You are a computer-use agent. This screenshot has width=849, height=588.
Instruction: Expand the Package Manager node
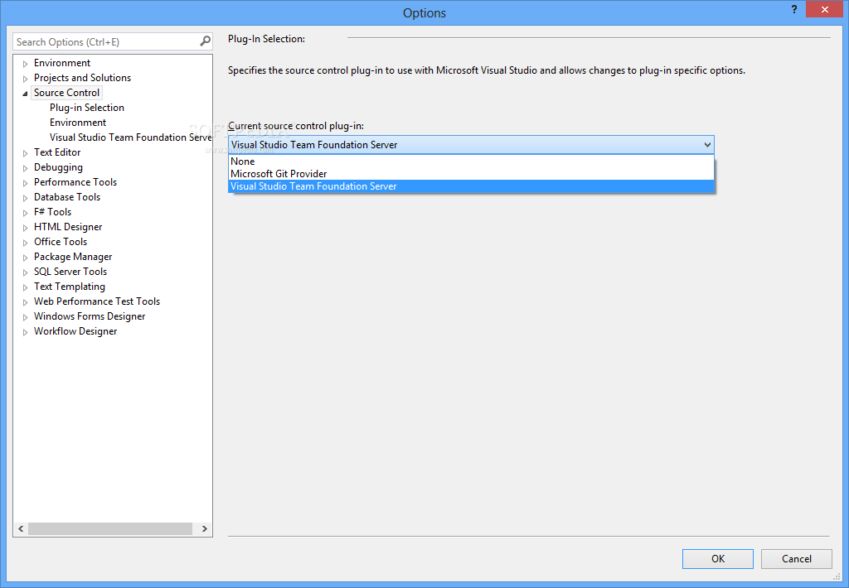[x=25, y=258]
